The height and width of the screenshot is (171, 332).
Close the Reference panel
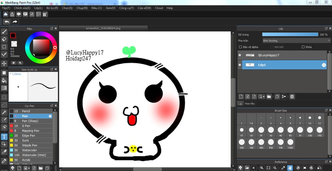330,162
